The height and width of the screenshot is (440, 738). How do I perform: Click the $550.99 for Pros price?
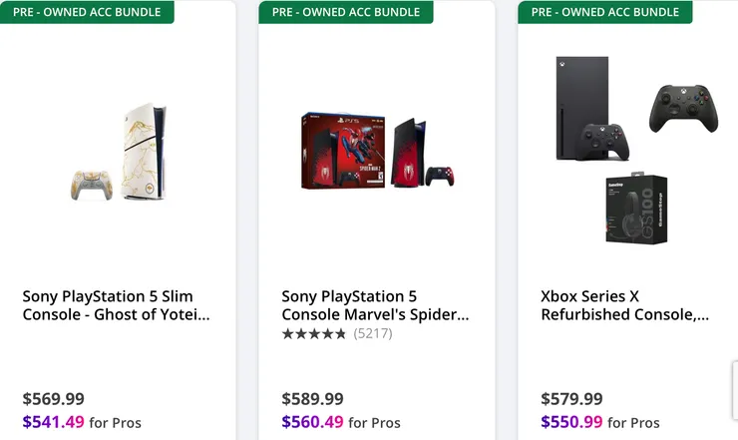pyautogui.click(x=572, y=422)
